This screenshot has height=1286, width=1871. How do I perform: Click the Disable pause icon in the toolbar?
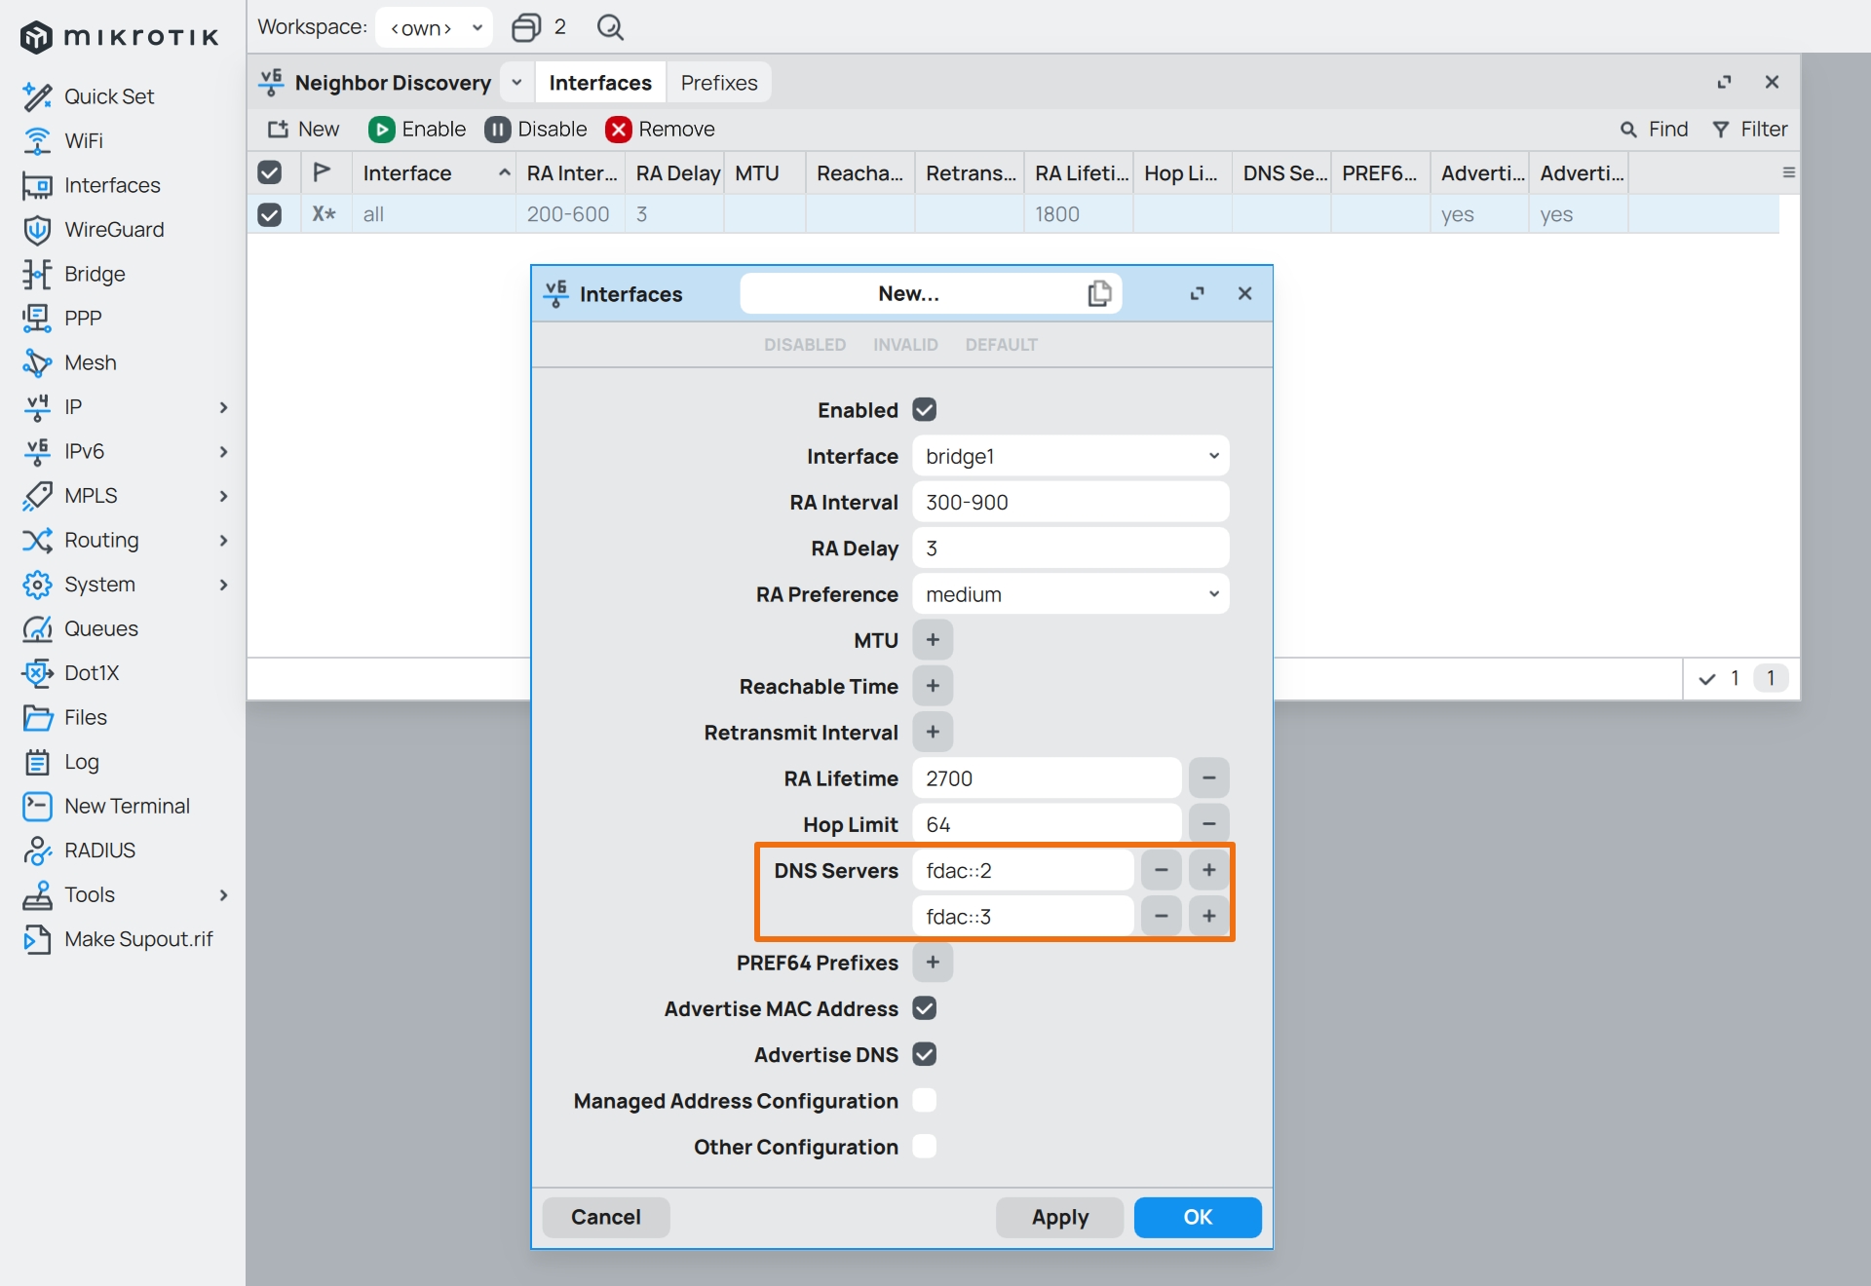498,130
